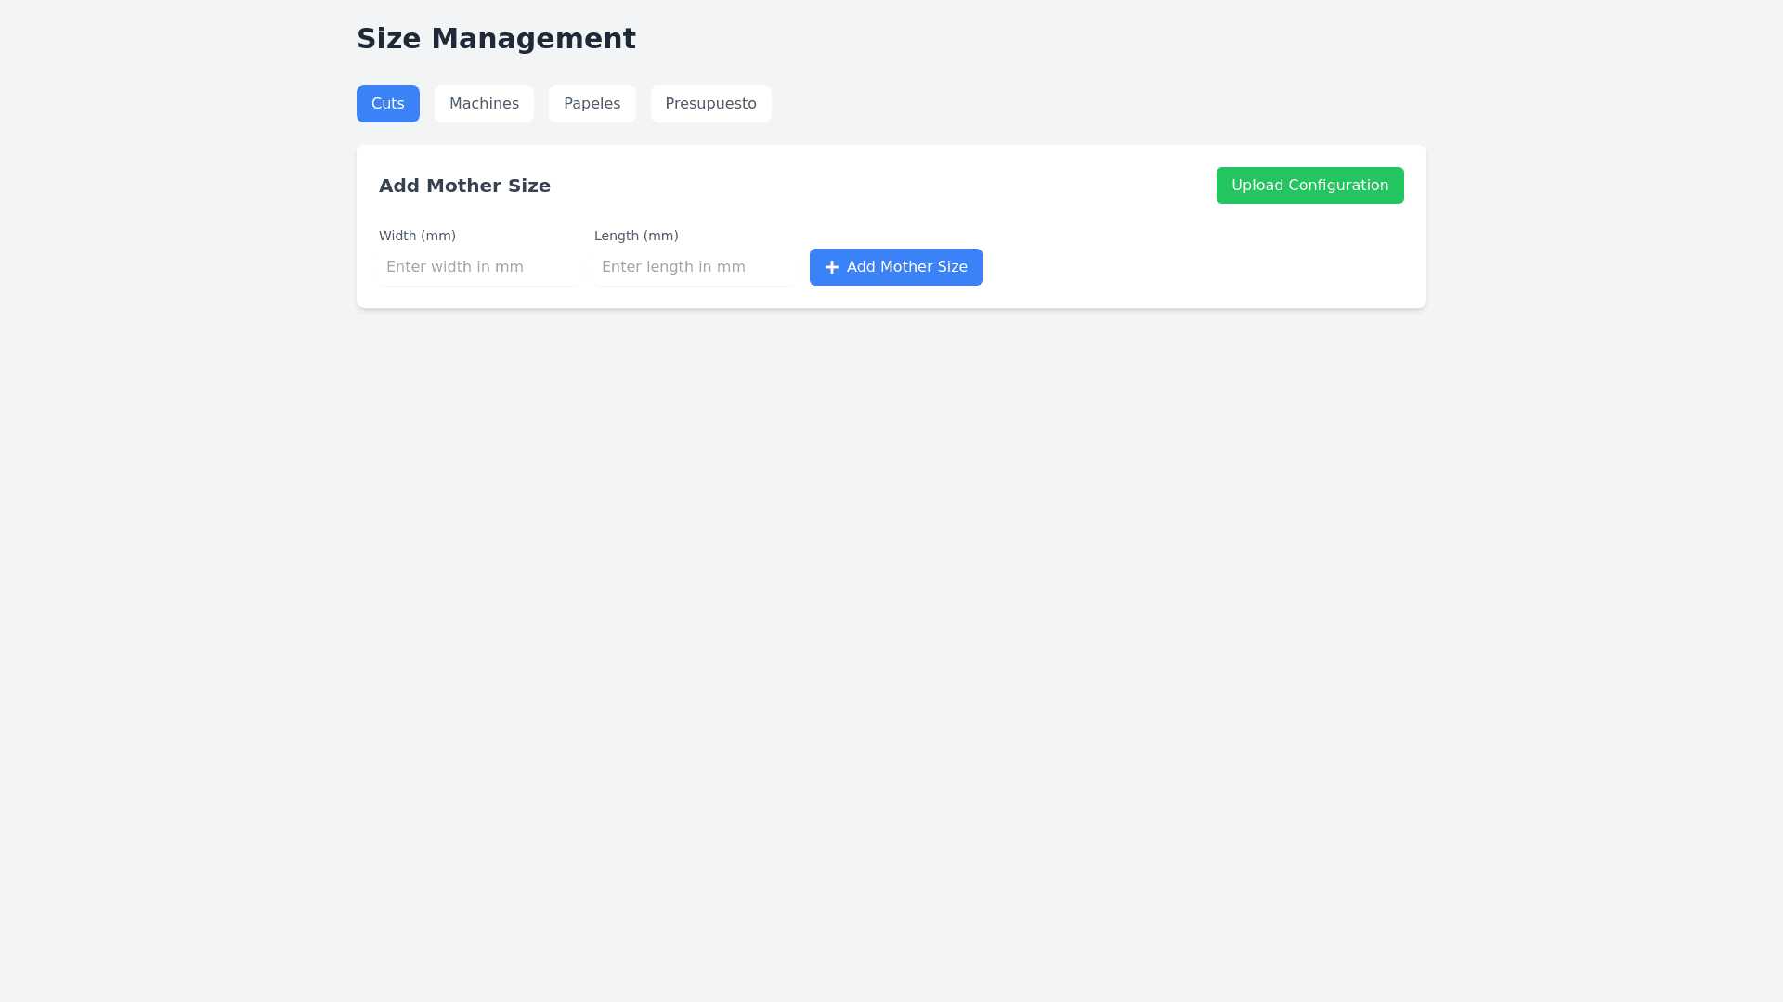Click the Width (mm) label
This screenshot has width=1783, height=1002.
[417, 236]
